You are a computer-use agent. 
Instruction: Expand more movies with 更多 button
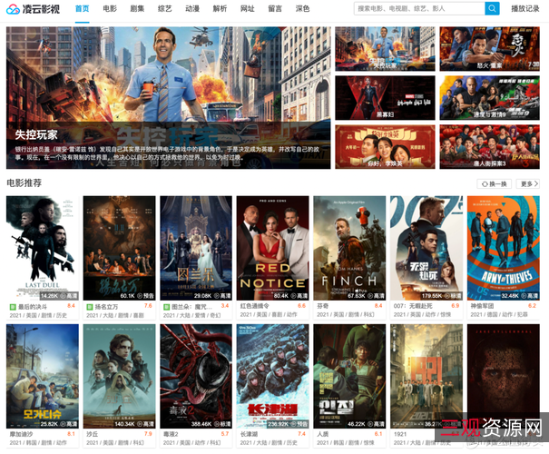[x=527, y=183]
